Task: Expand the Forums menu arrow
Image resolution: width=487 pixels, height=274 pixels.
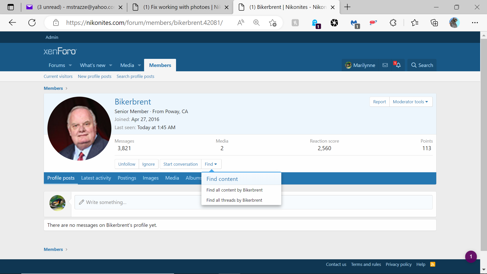Action: pyautogui.click(x=70, y=65)
